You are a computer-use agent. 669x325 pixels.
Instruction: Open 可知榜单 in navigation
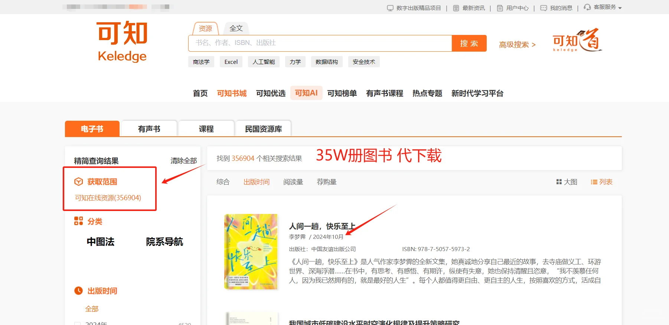point(342,93)
